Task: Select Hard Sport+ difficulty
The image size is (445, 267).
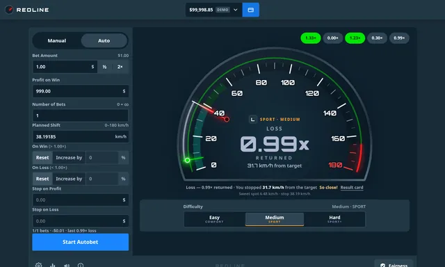Action: (334, 219)
